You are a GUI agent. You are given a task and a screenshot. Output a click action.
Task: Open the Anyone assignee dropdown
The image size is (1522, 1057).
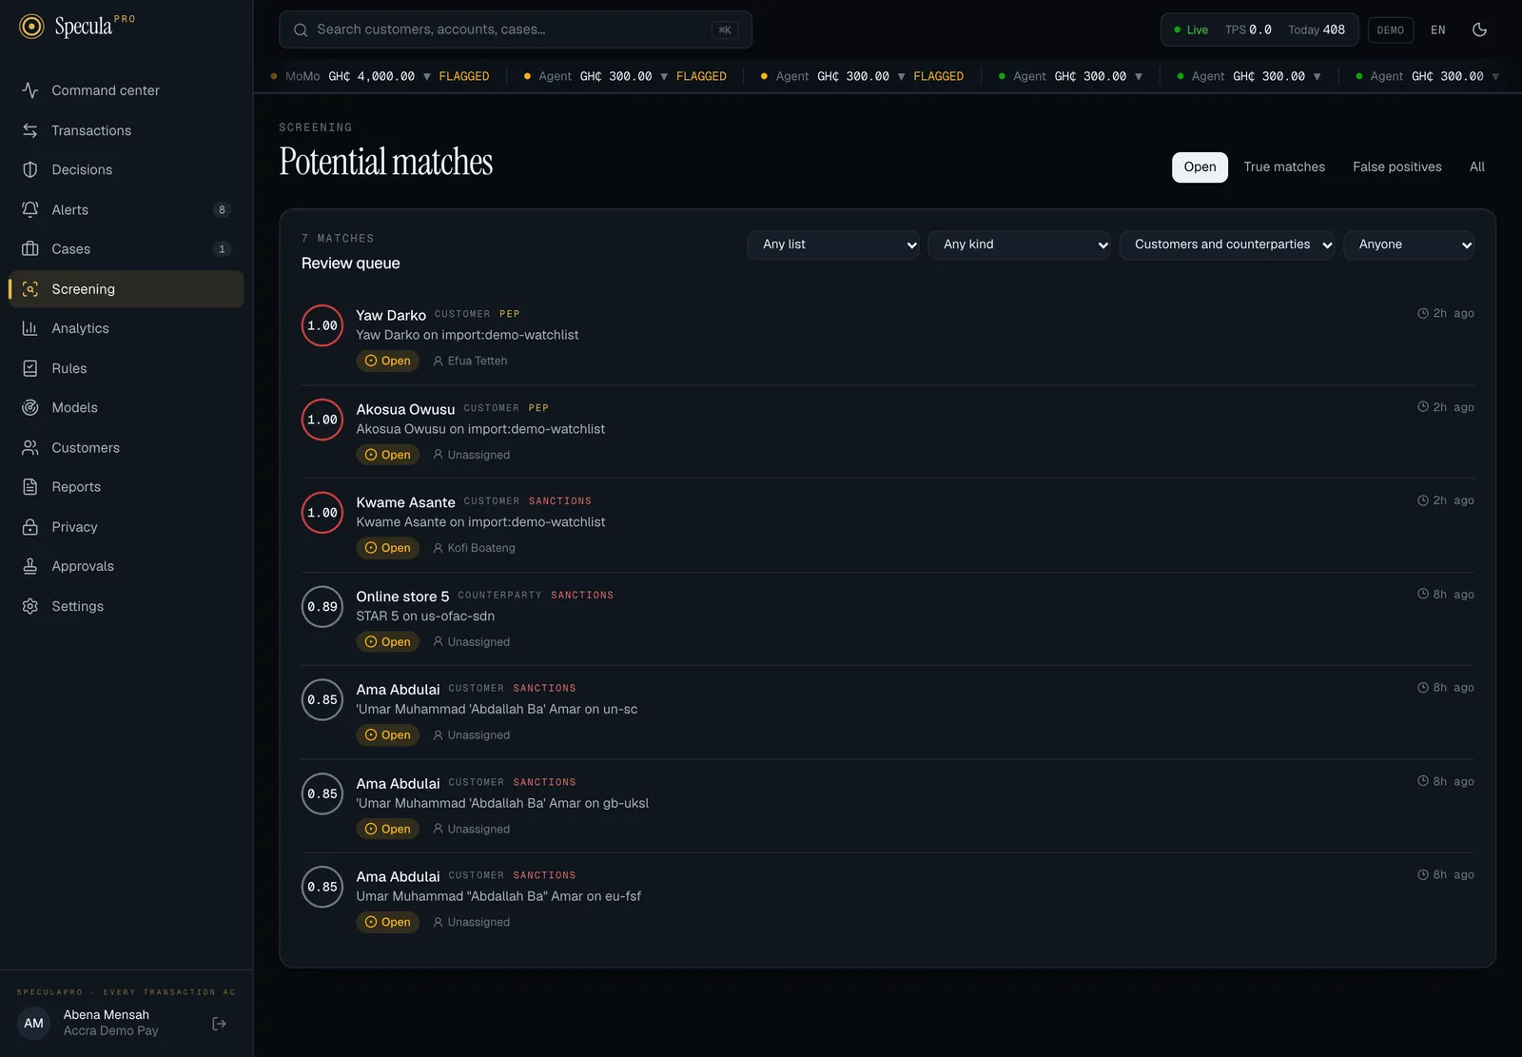(1409, 245)
